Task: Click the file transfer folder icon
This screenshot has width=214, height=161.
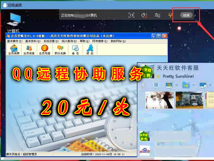Action: [x=186, y=85]
